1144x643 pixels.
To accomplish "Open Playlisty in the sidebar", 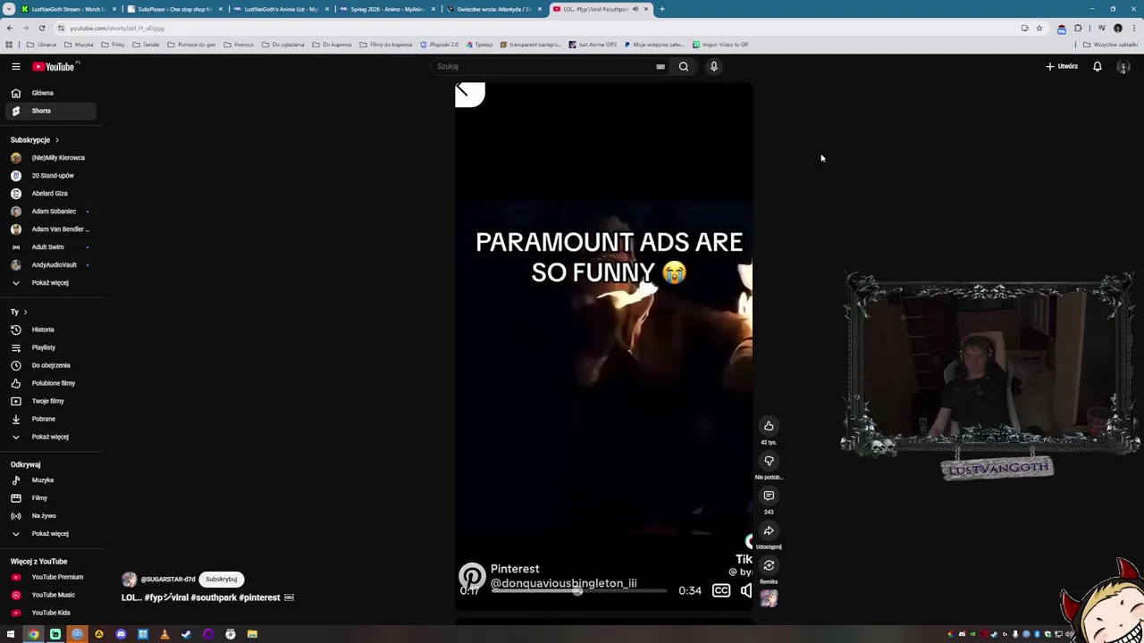I will pos(51,347).
